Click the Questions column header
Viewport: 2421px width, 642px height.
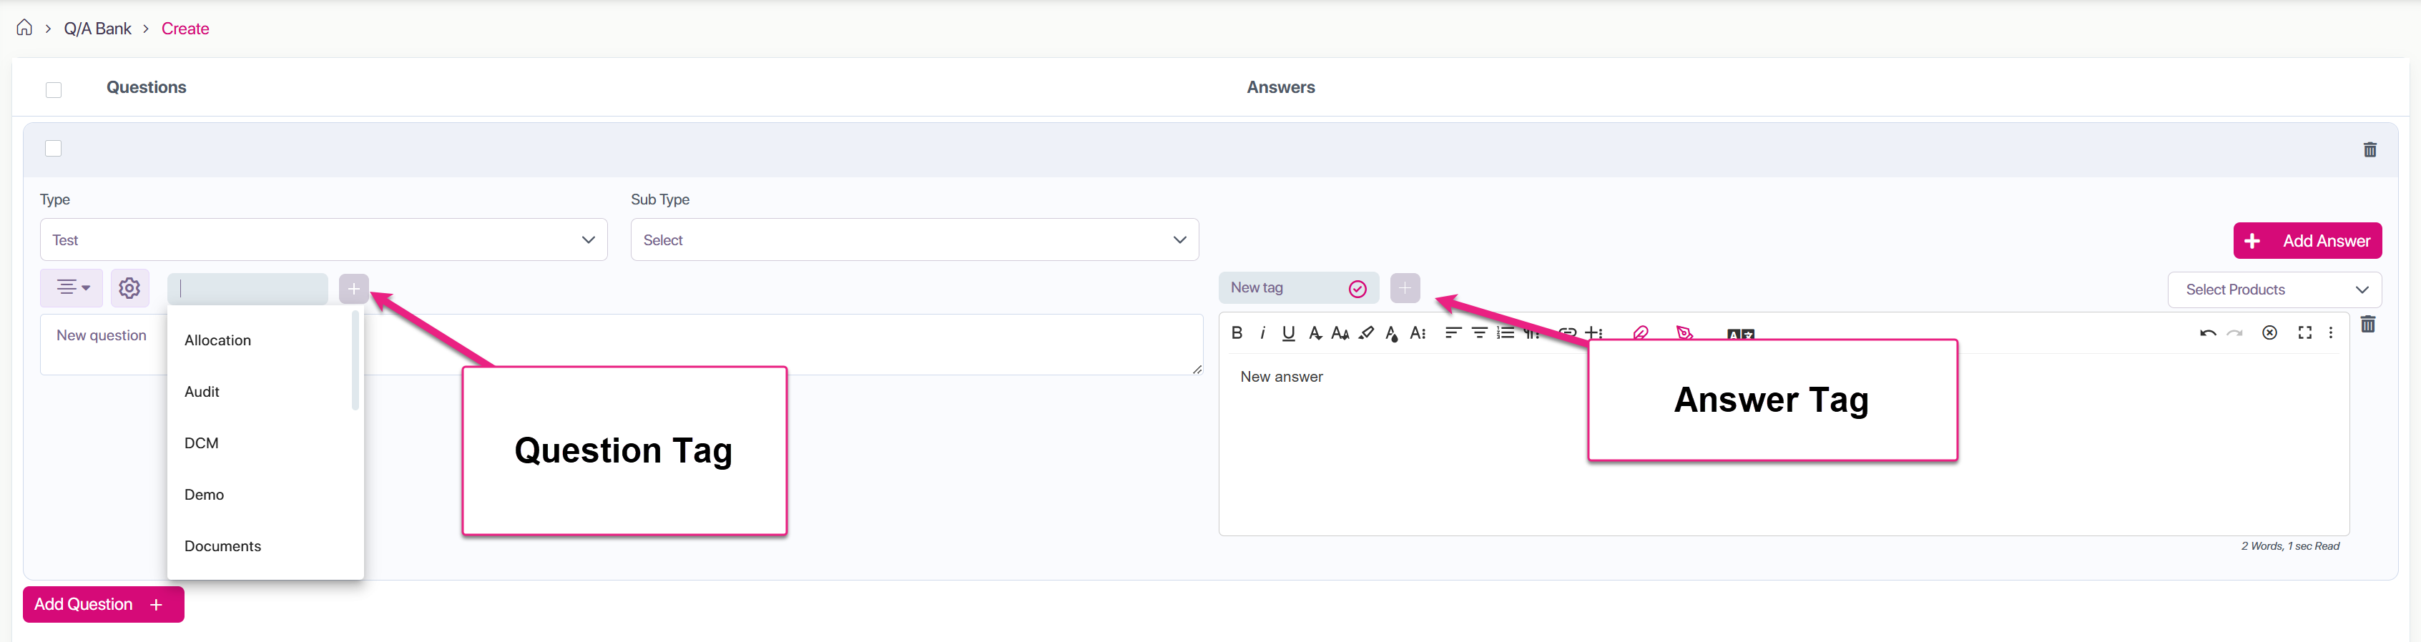[147, 87]
